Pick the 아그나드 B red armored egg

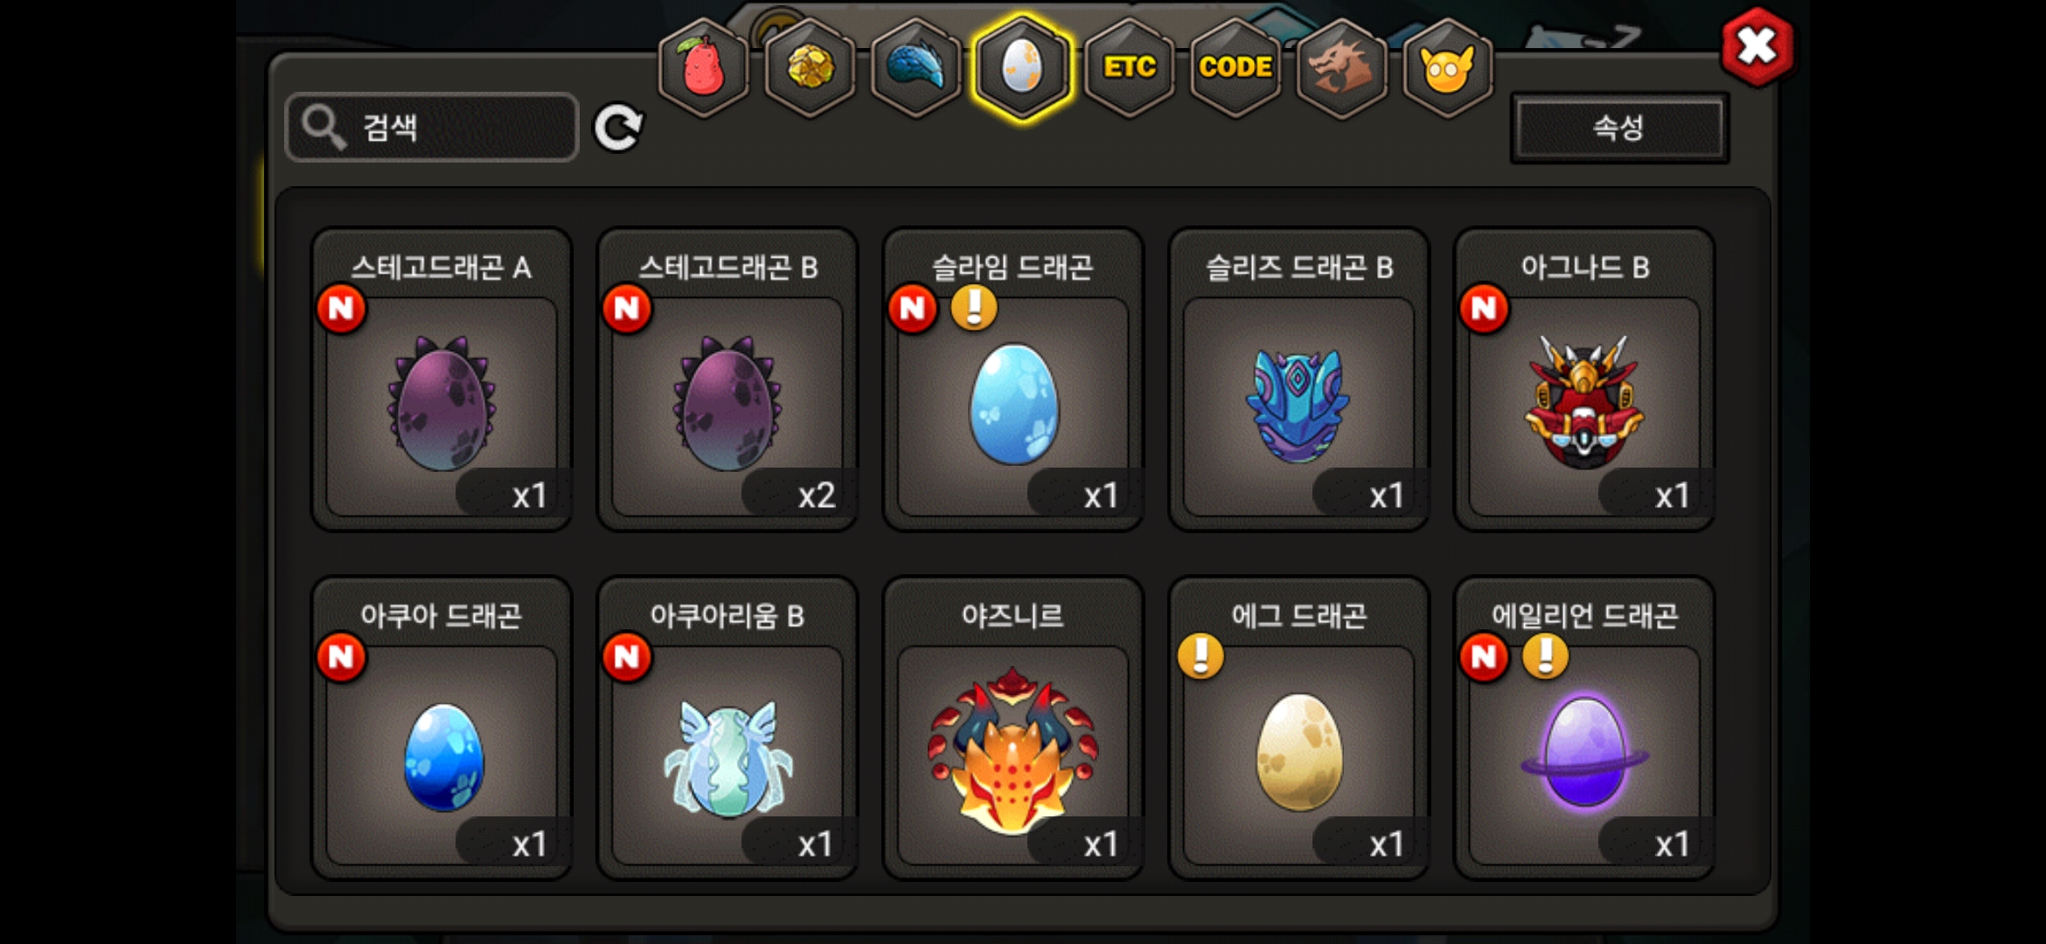(1584, 379)
